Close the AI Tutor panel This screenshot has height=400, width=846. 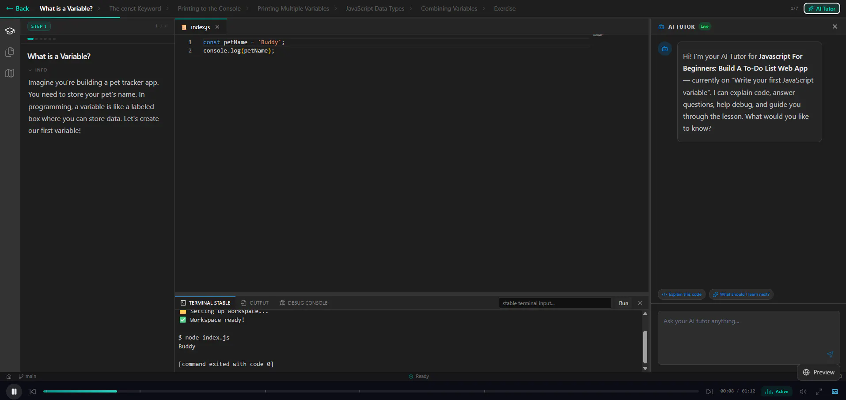pos(835,26)
